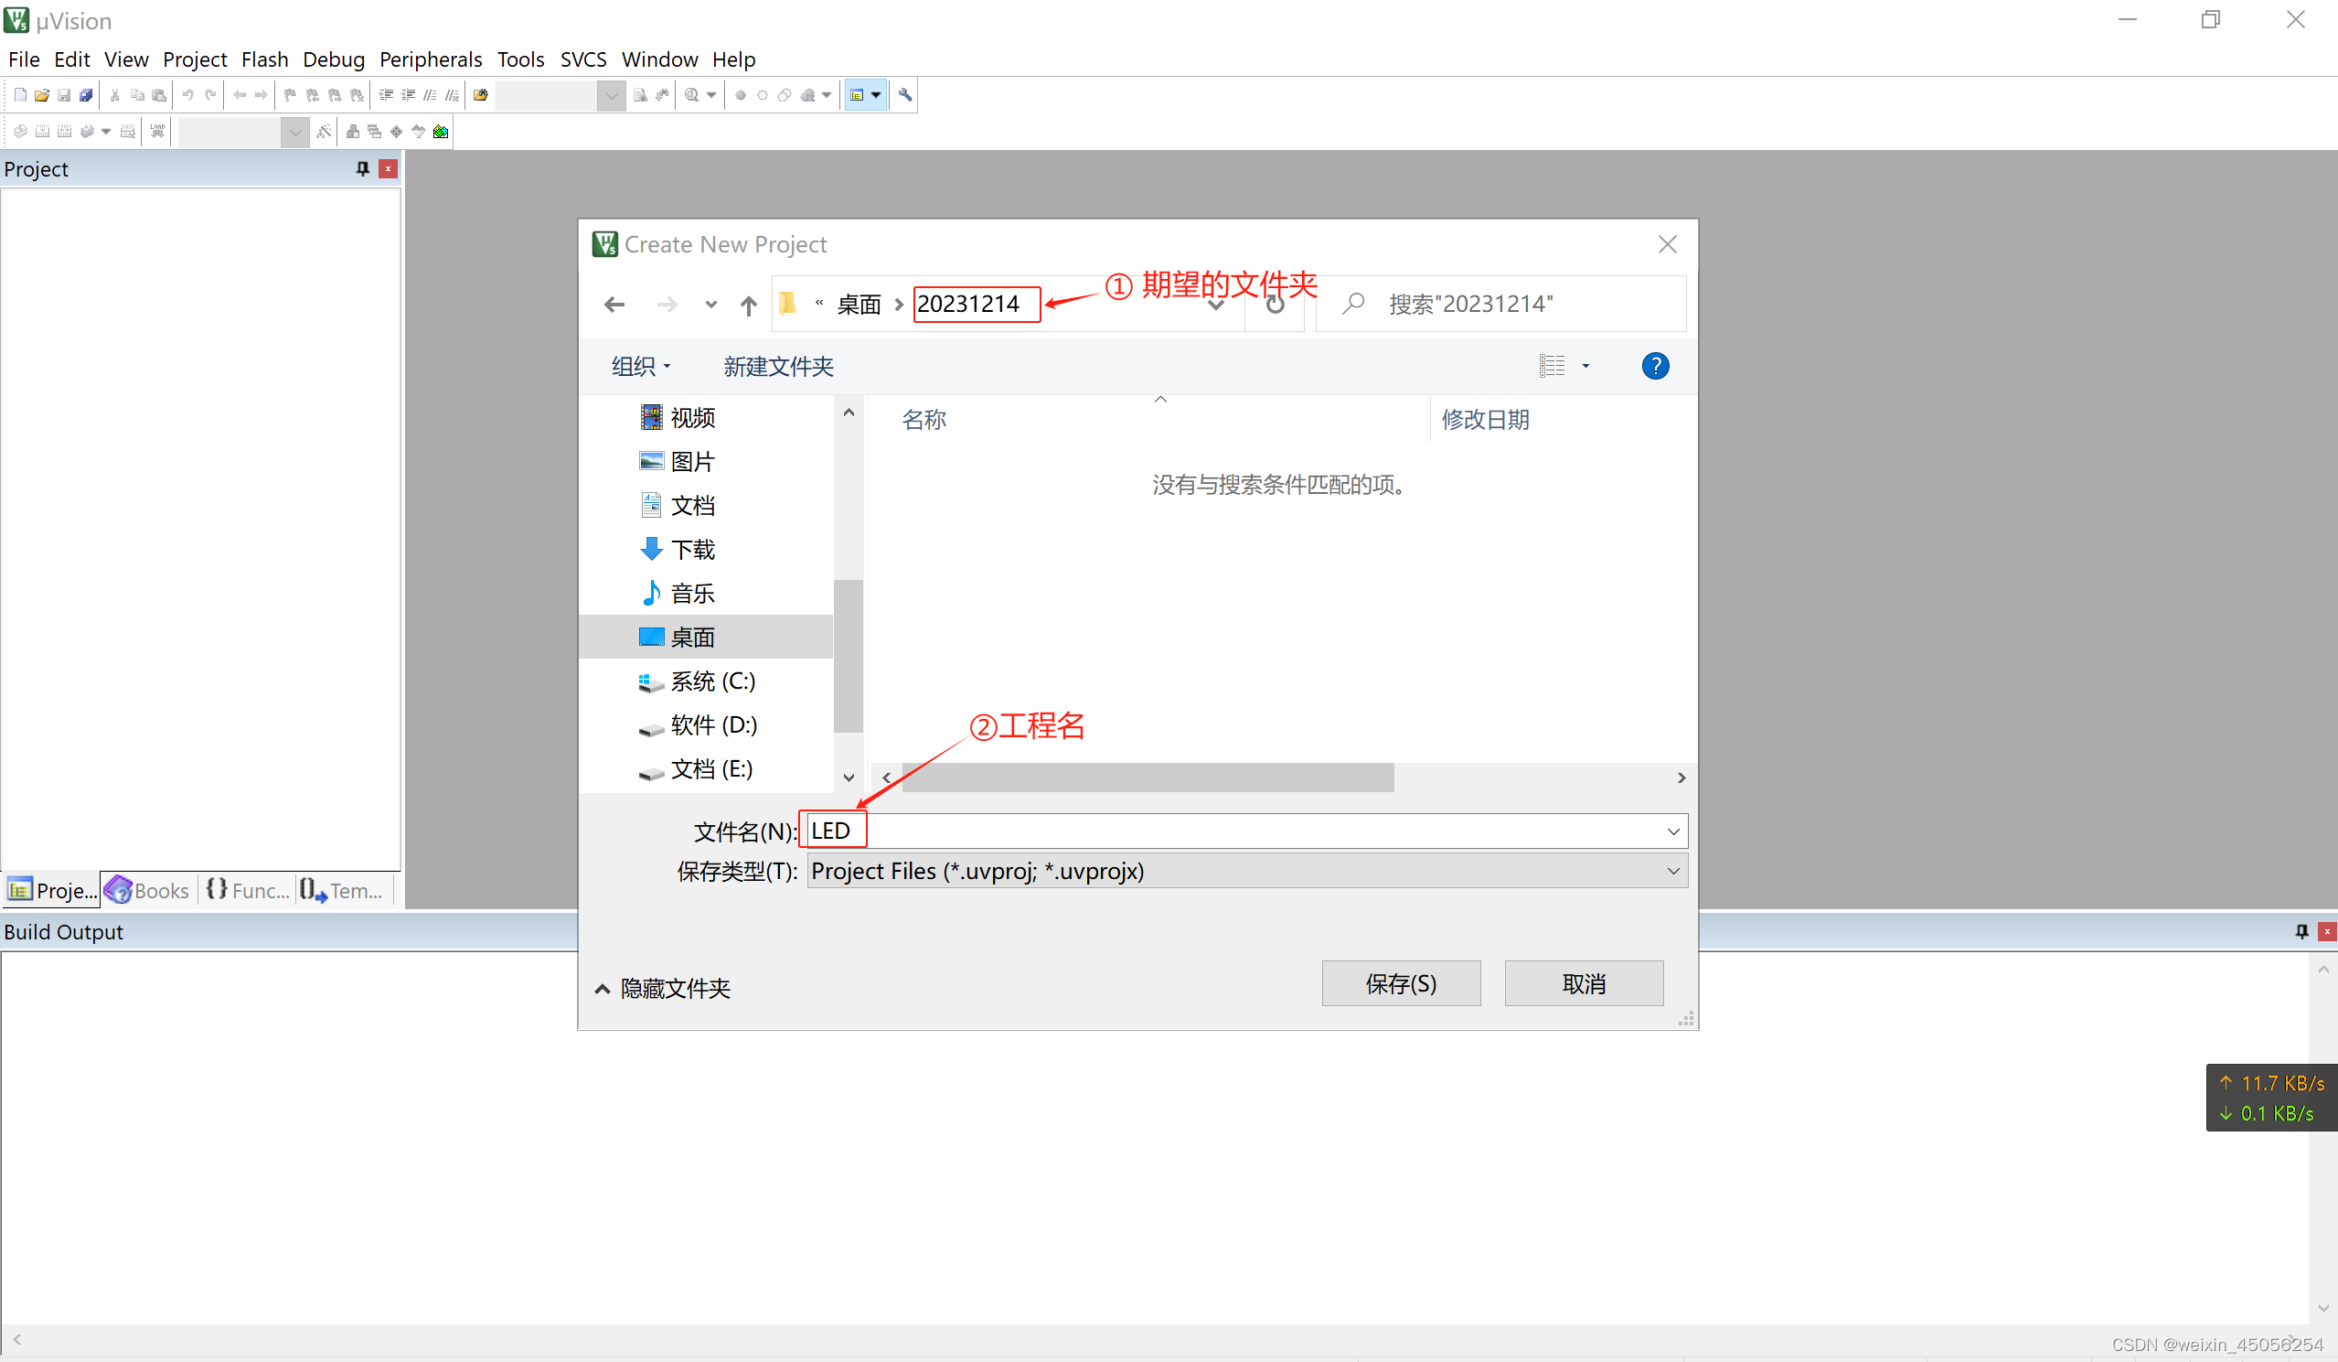Click 新建文件夹 button
The image size is (2338, 1362).
[778, 366]
